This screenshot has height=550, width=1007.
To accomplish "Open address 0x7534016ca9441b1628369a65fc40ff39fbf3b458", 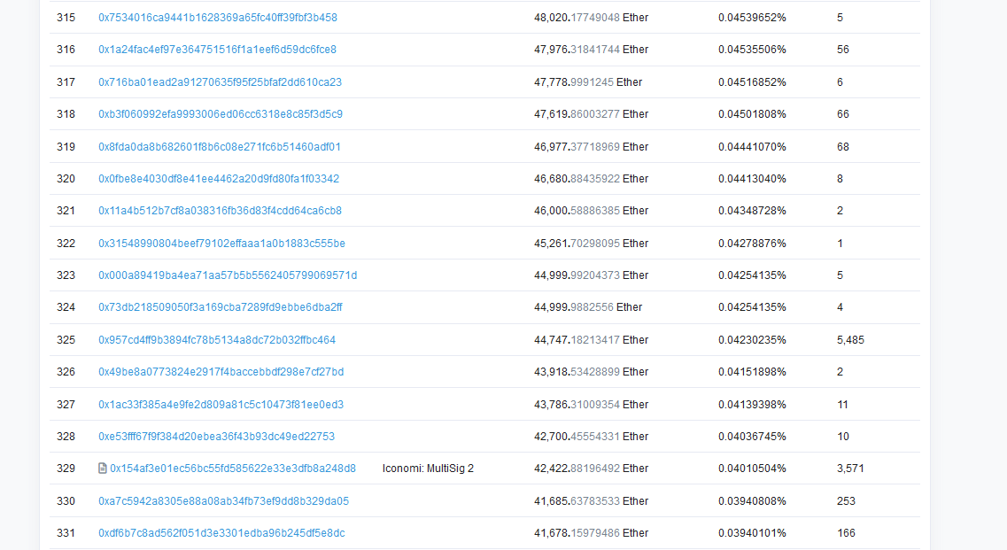I will (x=217, y=18).
